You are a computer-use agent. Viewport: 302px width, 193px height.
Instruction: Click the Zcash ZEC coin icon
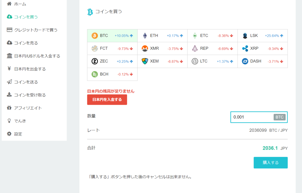click(95, 61)
